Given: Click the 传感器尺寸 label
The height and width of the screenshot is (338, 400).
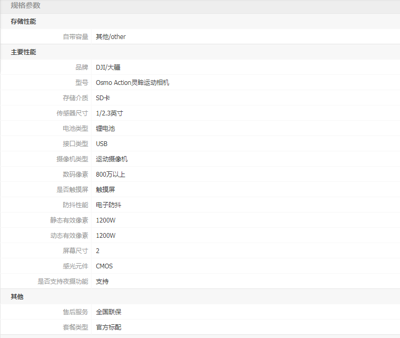Looking at the screenshot, I should click(x=73, y=113).
